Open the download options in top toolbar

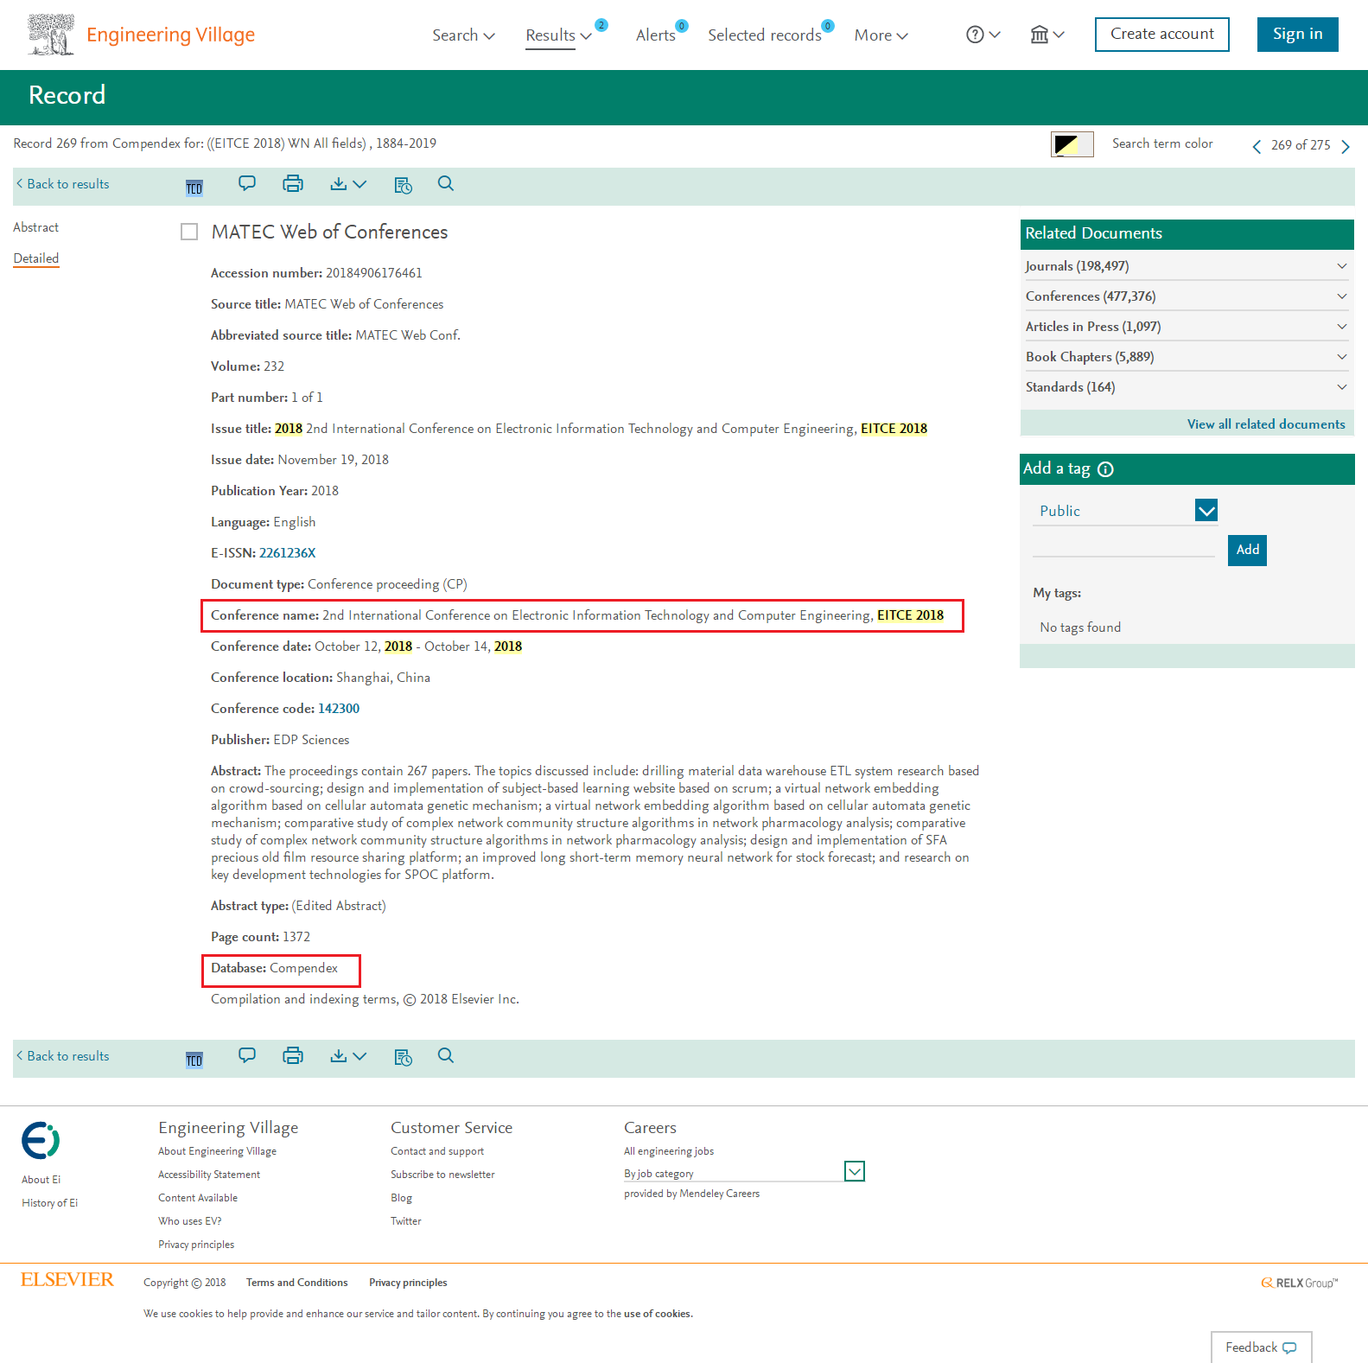pos(348,184)
